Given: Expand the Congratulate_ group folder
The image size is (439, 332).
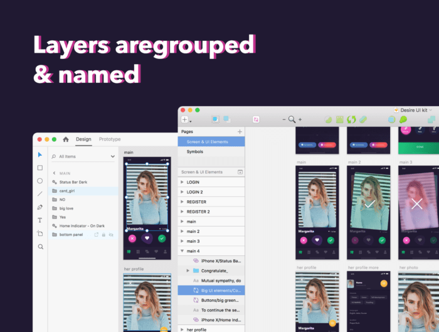Looking at the screenshot, I should pyautogui.click(x=188, y=270).
